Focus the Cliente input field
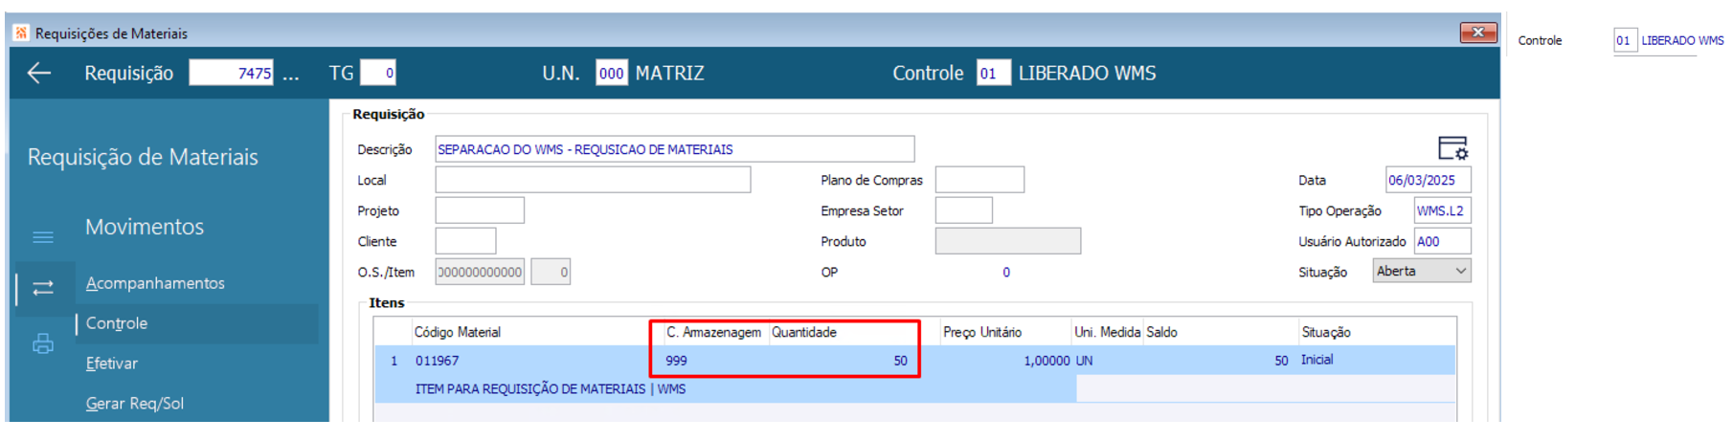 (x=465, y=241)
